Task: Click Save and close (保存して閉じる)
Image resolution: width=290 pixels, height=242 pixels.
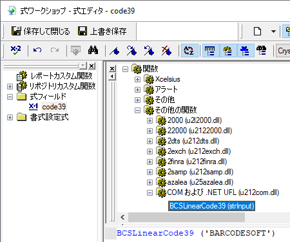Action: click(x=41, y=32)
